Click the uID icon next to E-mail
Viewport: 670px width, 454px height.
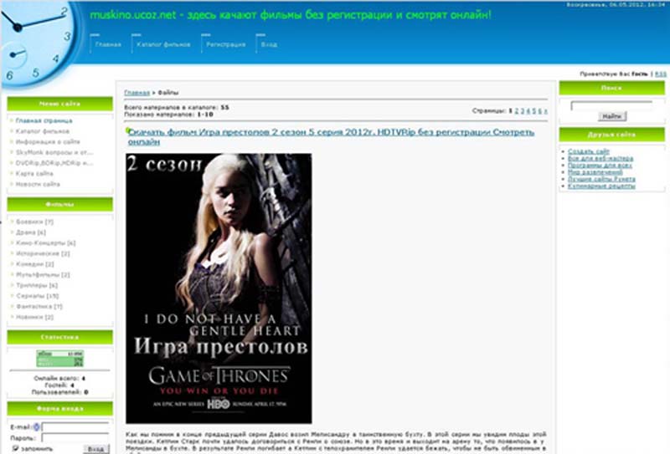[x=37, y=427]
